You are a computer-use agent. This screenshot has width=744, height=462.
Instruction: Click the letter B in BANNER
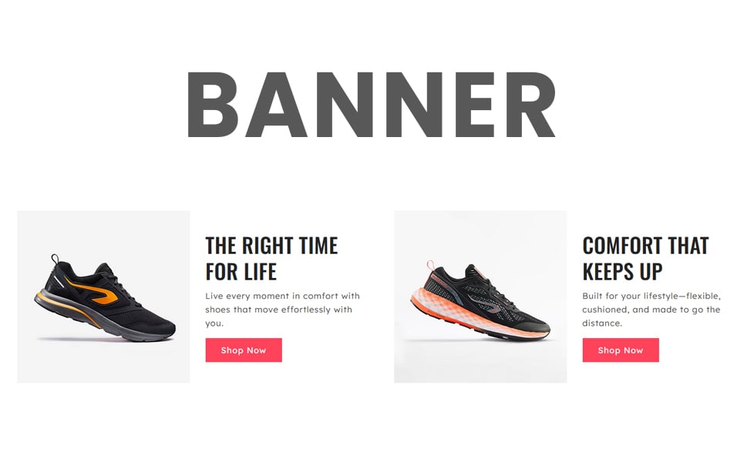coord(213,105)
